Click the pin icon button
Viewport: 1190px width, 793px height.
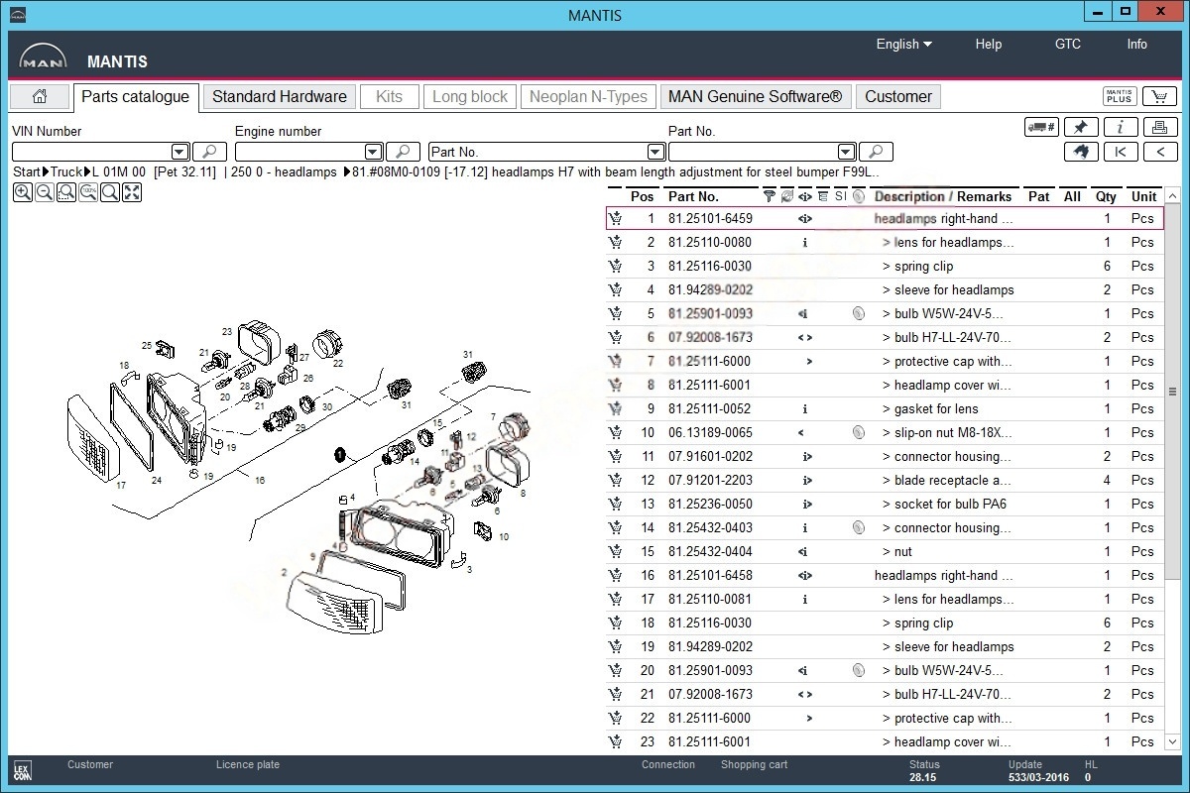(x=1081, y=127)
